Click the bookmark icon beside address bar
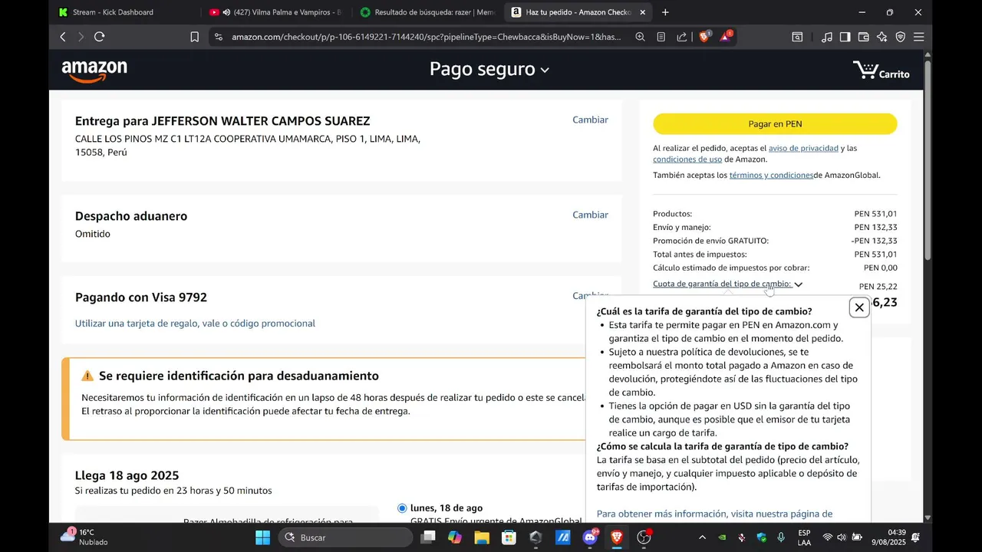The image size is (982, 552). point(194,37)
